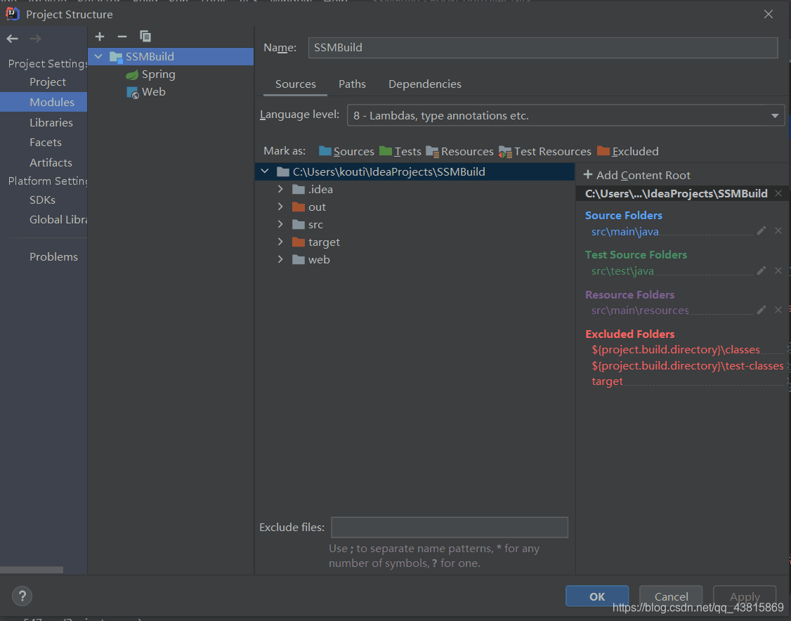Edit src\main\java source folder properties
The image size is (791, 621).
[x=761, y=230]
